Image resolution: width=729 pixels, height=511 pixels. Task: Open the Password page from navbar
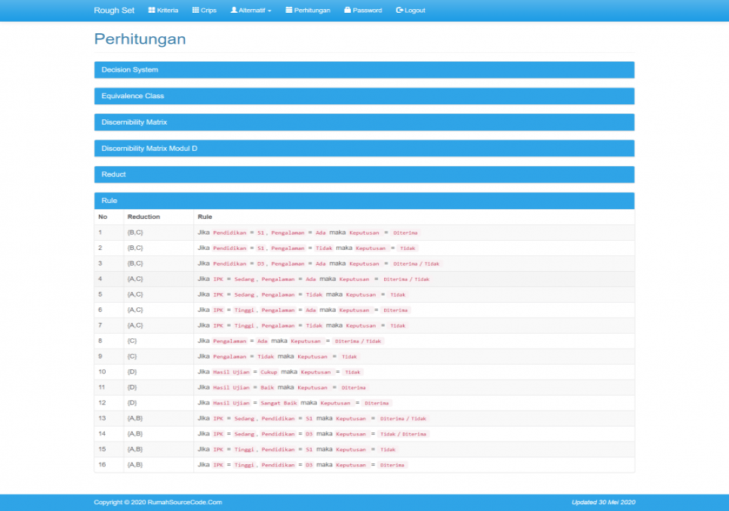(x=363, y=11)
